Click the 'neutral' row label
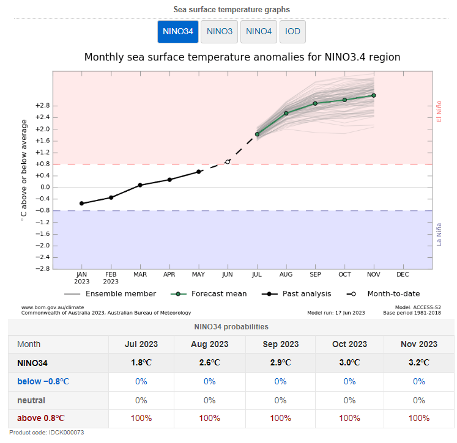This screenshot has width=457, height=443. pyautogui.click(x=31, y=400)
